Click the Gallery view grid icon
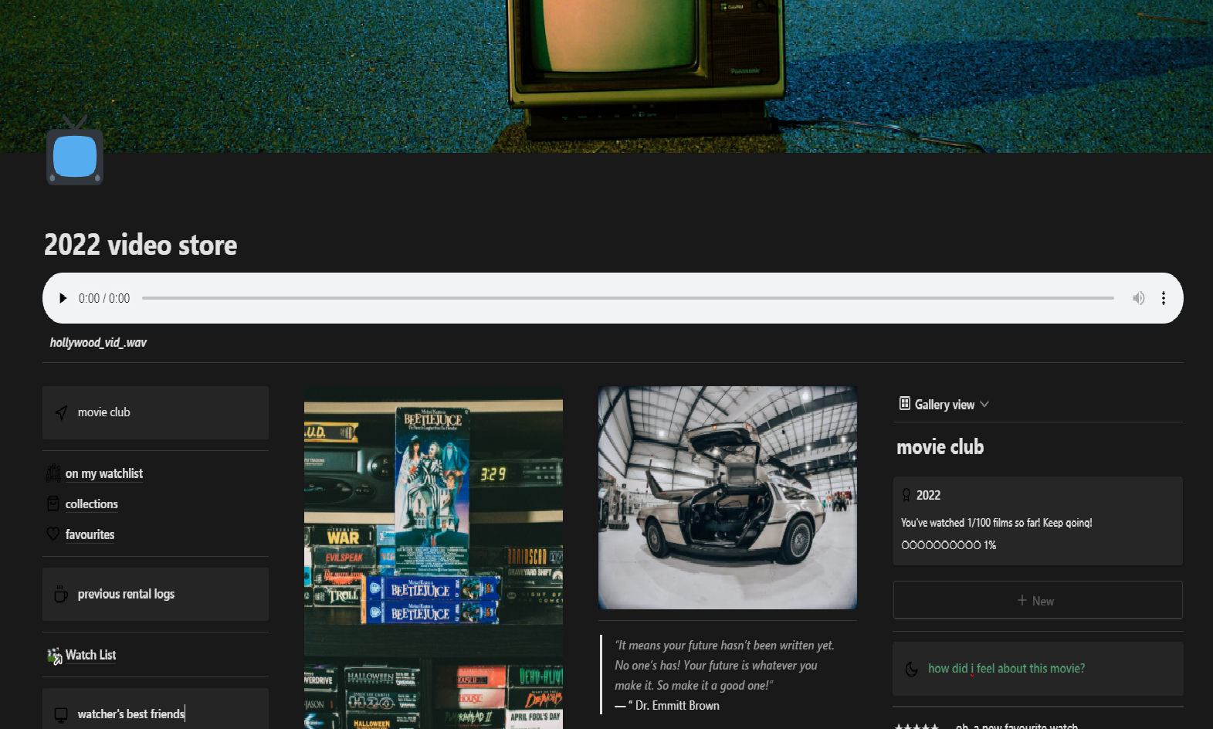 (904, 404)
